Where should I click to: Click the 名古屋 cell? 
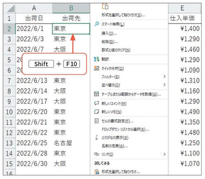pyautogui.click(x=71, y=143)
